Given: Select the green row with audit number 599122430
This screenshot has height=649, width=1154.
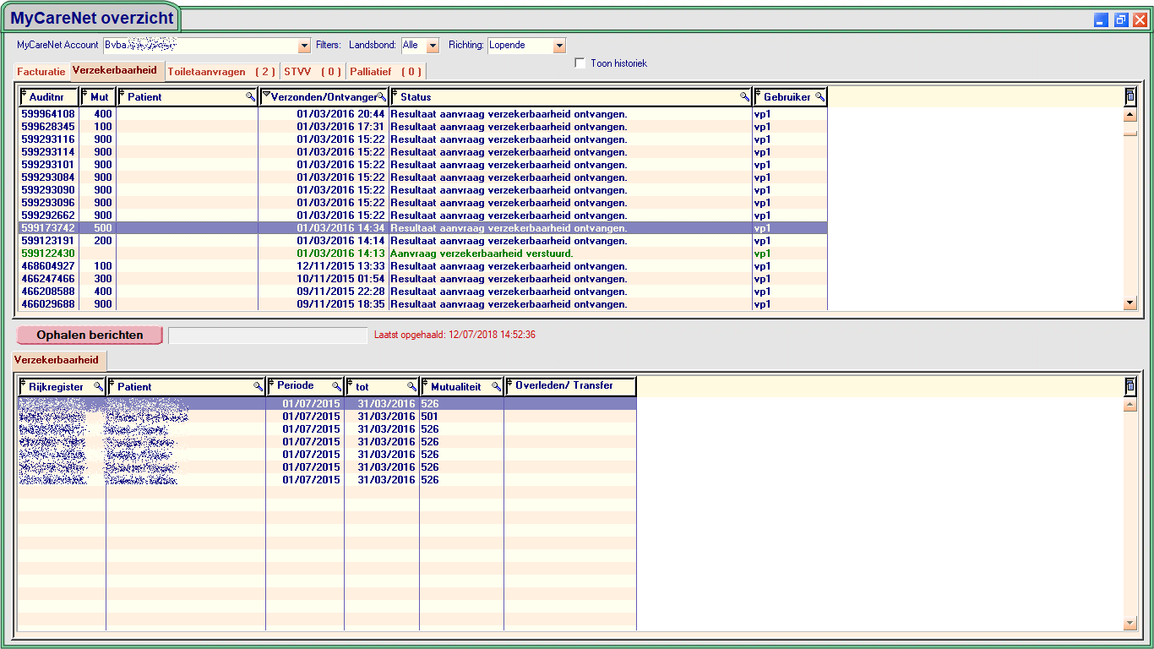Looking at the screenshot, I should coord(48,254).
